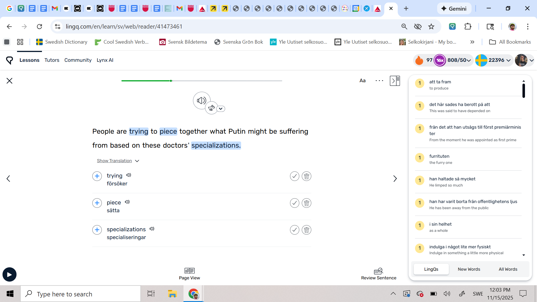Image resolution: width=537 pixels, height=302 pixels.
Task: Play pronunciation audio for 'specializations'
Action: [152, 229]
